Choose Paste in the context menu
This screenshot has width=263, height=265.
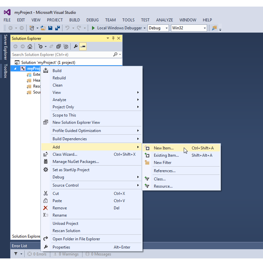coord(92,201)
